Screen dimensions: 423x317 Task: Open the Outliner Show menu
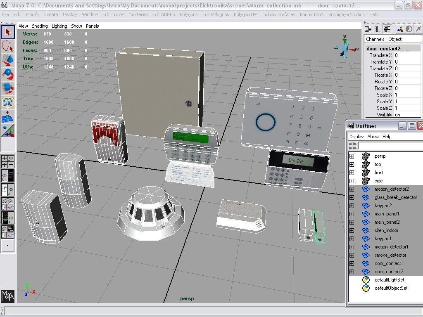pos(373,137)
